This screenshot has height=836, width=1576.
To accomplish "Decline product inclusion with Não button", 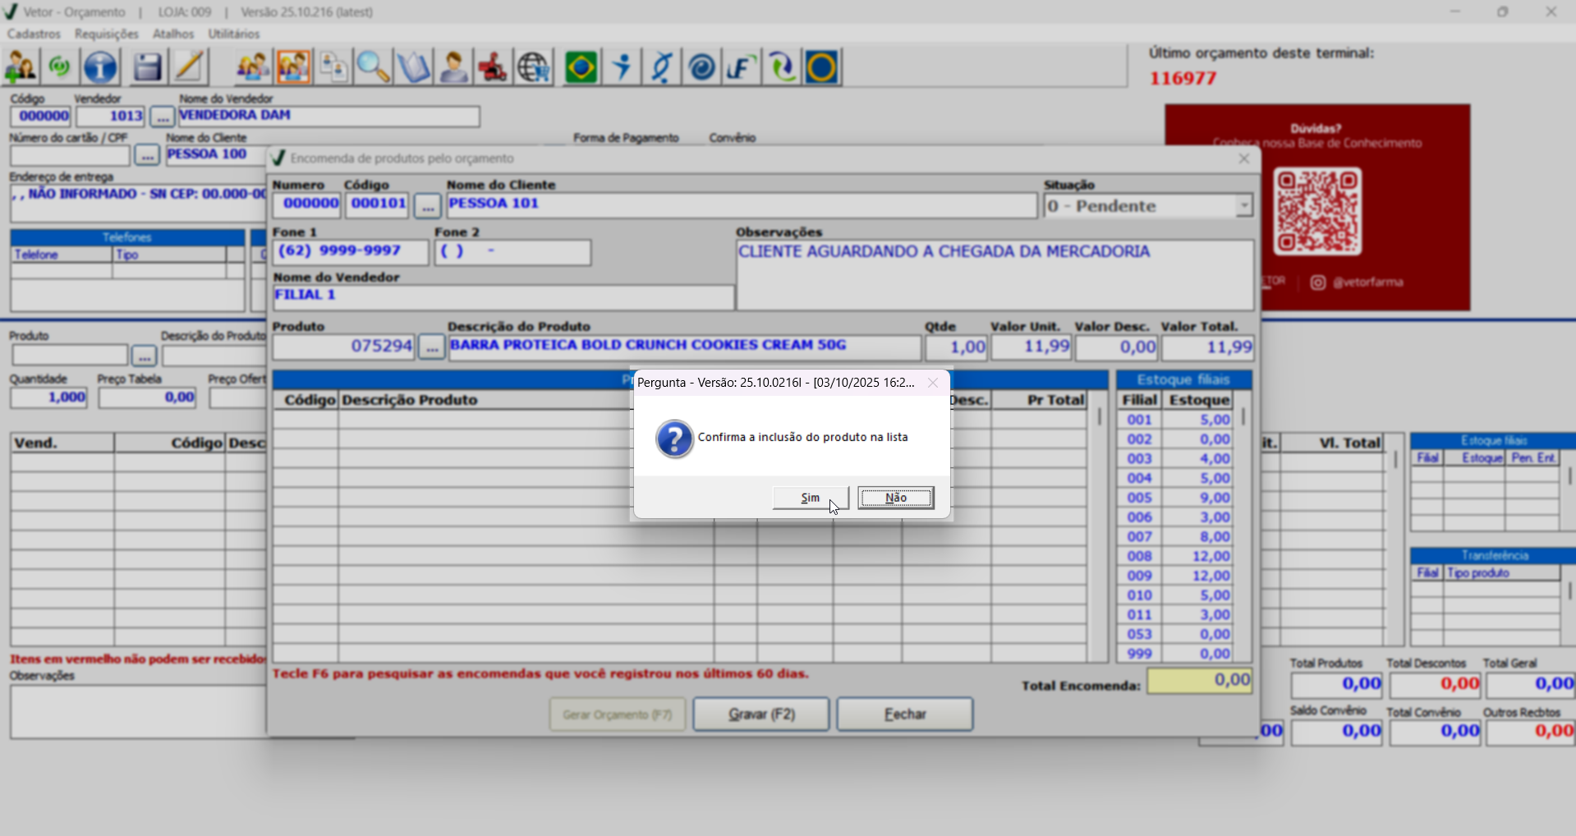I will (895, 498).
